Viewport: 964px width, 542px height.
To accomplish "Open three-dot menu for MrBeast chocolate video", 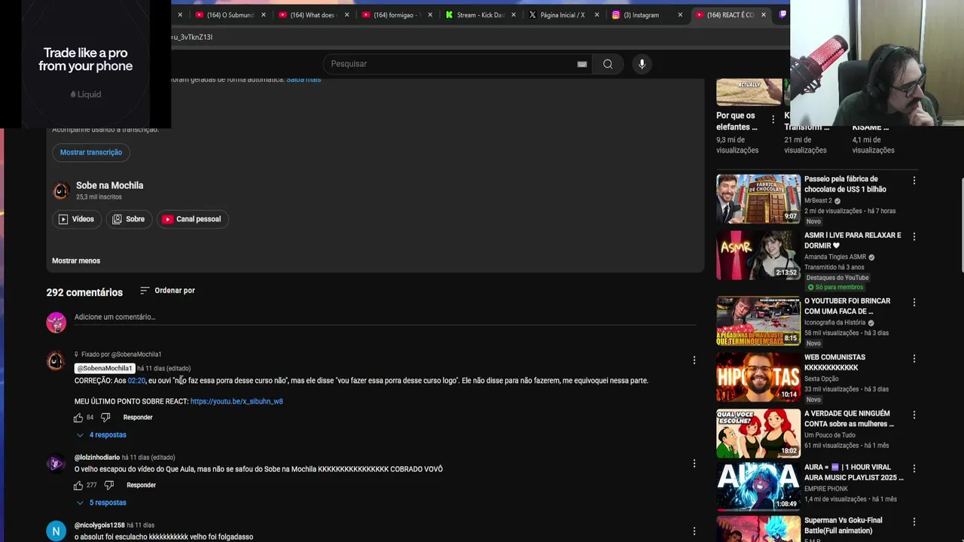I will (914, 181).
